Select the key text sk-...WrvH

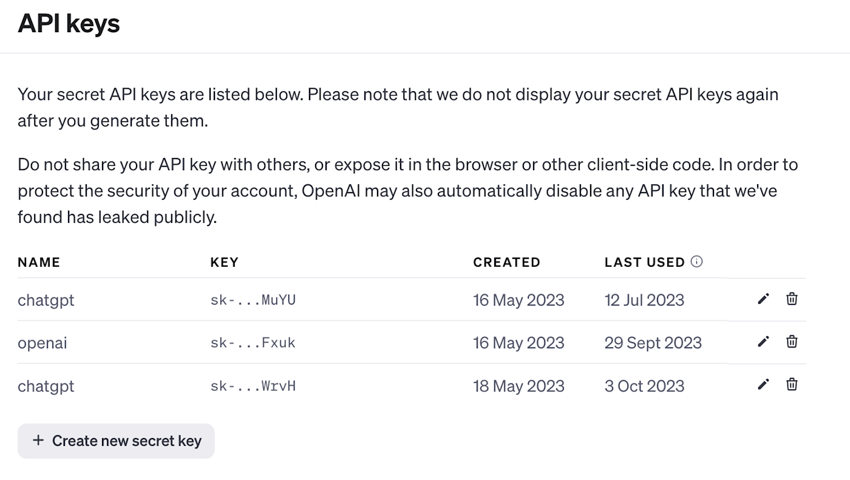(253, 386)
